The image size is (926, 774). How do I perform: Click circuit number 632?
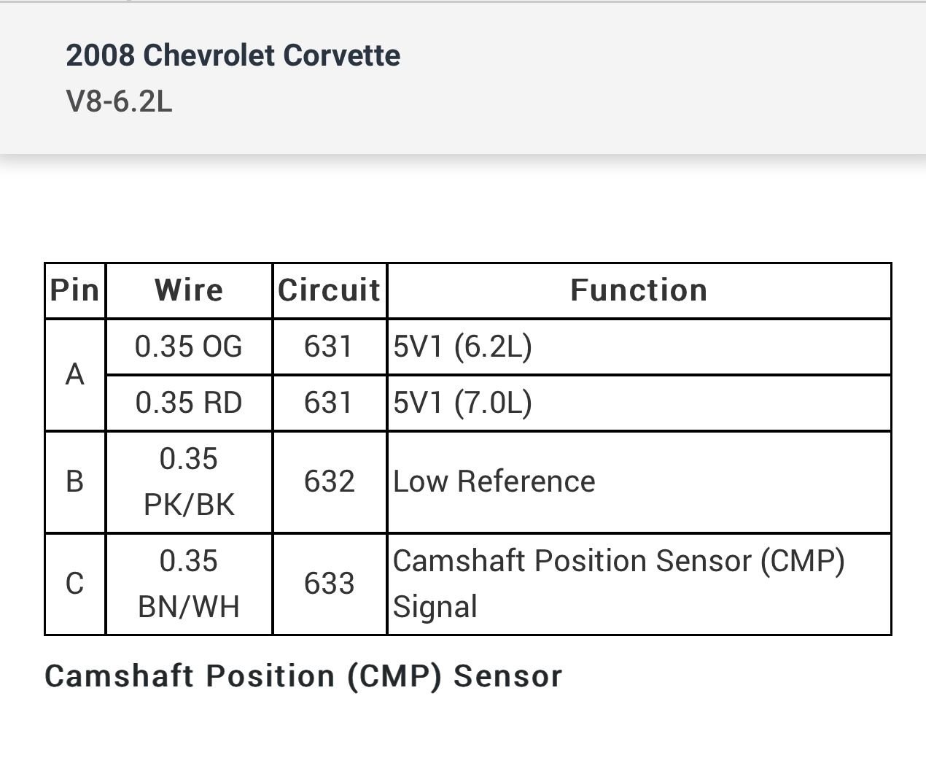[329, 481]
